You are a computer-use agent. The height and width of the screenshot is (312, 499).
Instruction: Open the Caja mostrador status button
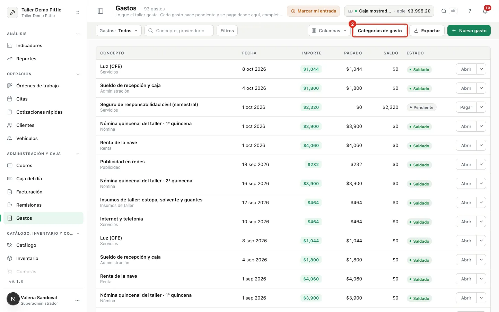coord(389,11)
